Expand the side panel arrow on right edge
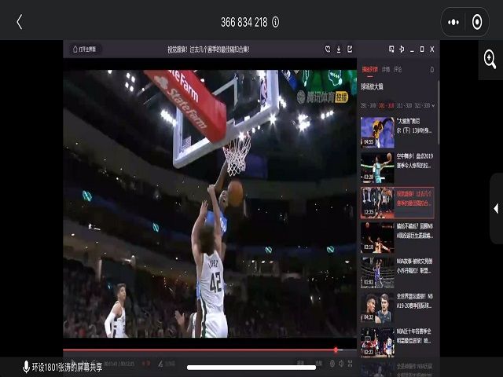Viewport: 503px width, 377px height. pos(495,208)
